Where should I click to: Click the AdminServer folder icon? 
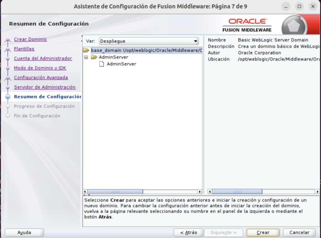(x=94, y=57)
